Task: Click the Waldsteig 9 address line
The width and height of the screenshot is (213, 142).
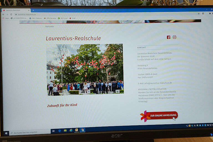Action: pyautogui.click(x=143, y=66)
